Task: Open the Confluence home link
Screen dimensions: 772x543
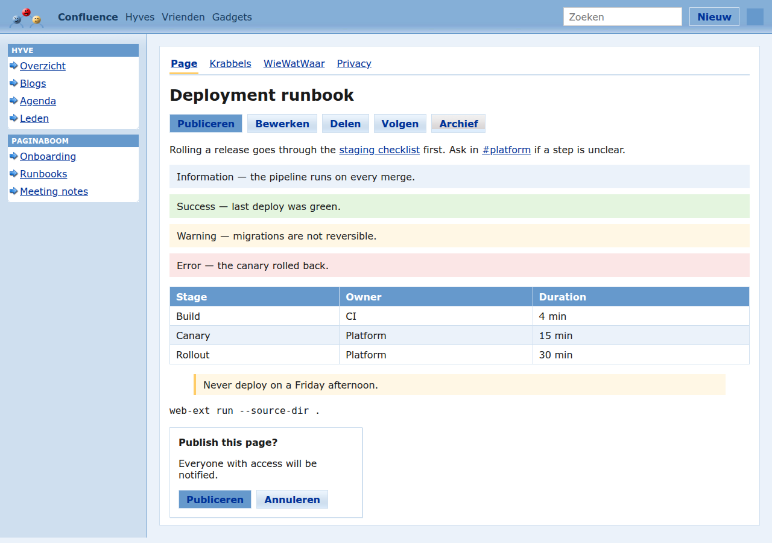Action: [88, 17]
